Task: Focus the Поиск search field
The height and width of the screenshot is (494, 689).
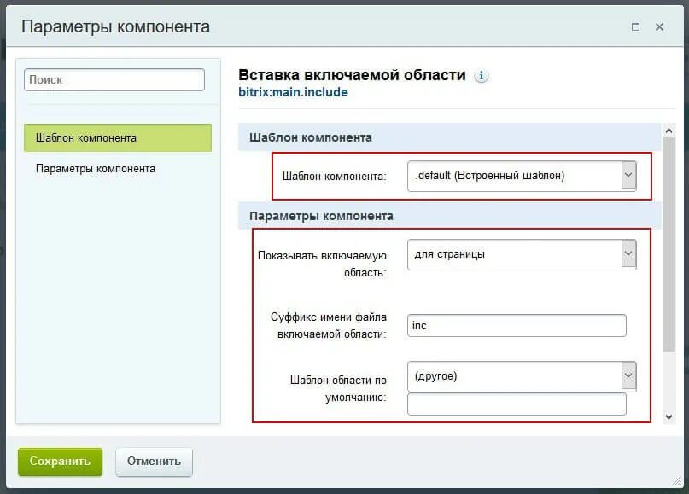Action: (114, 80)
